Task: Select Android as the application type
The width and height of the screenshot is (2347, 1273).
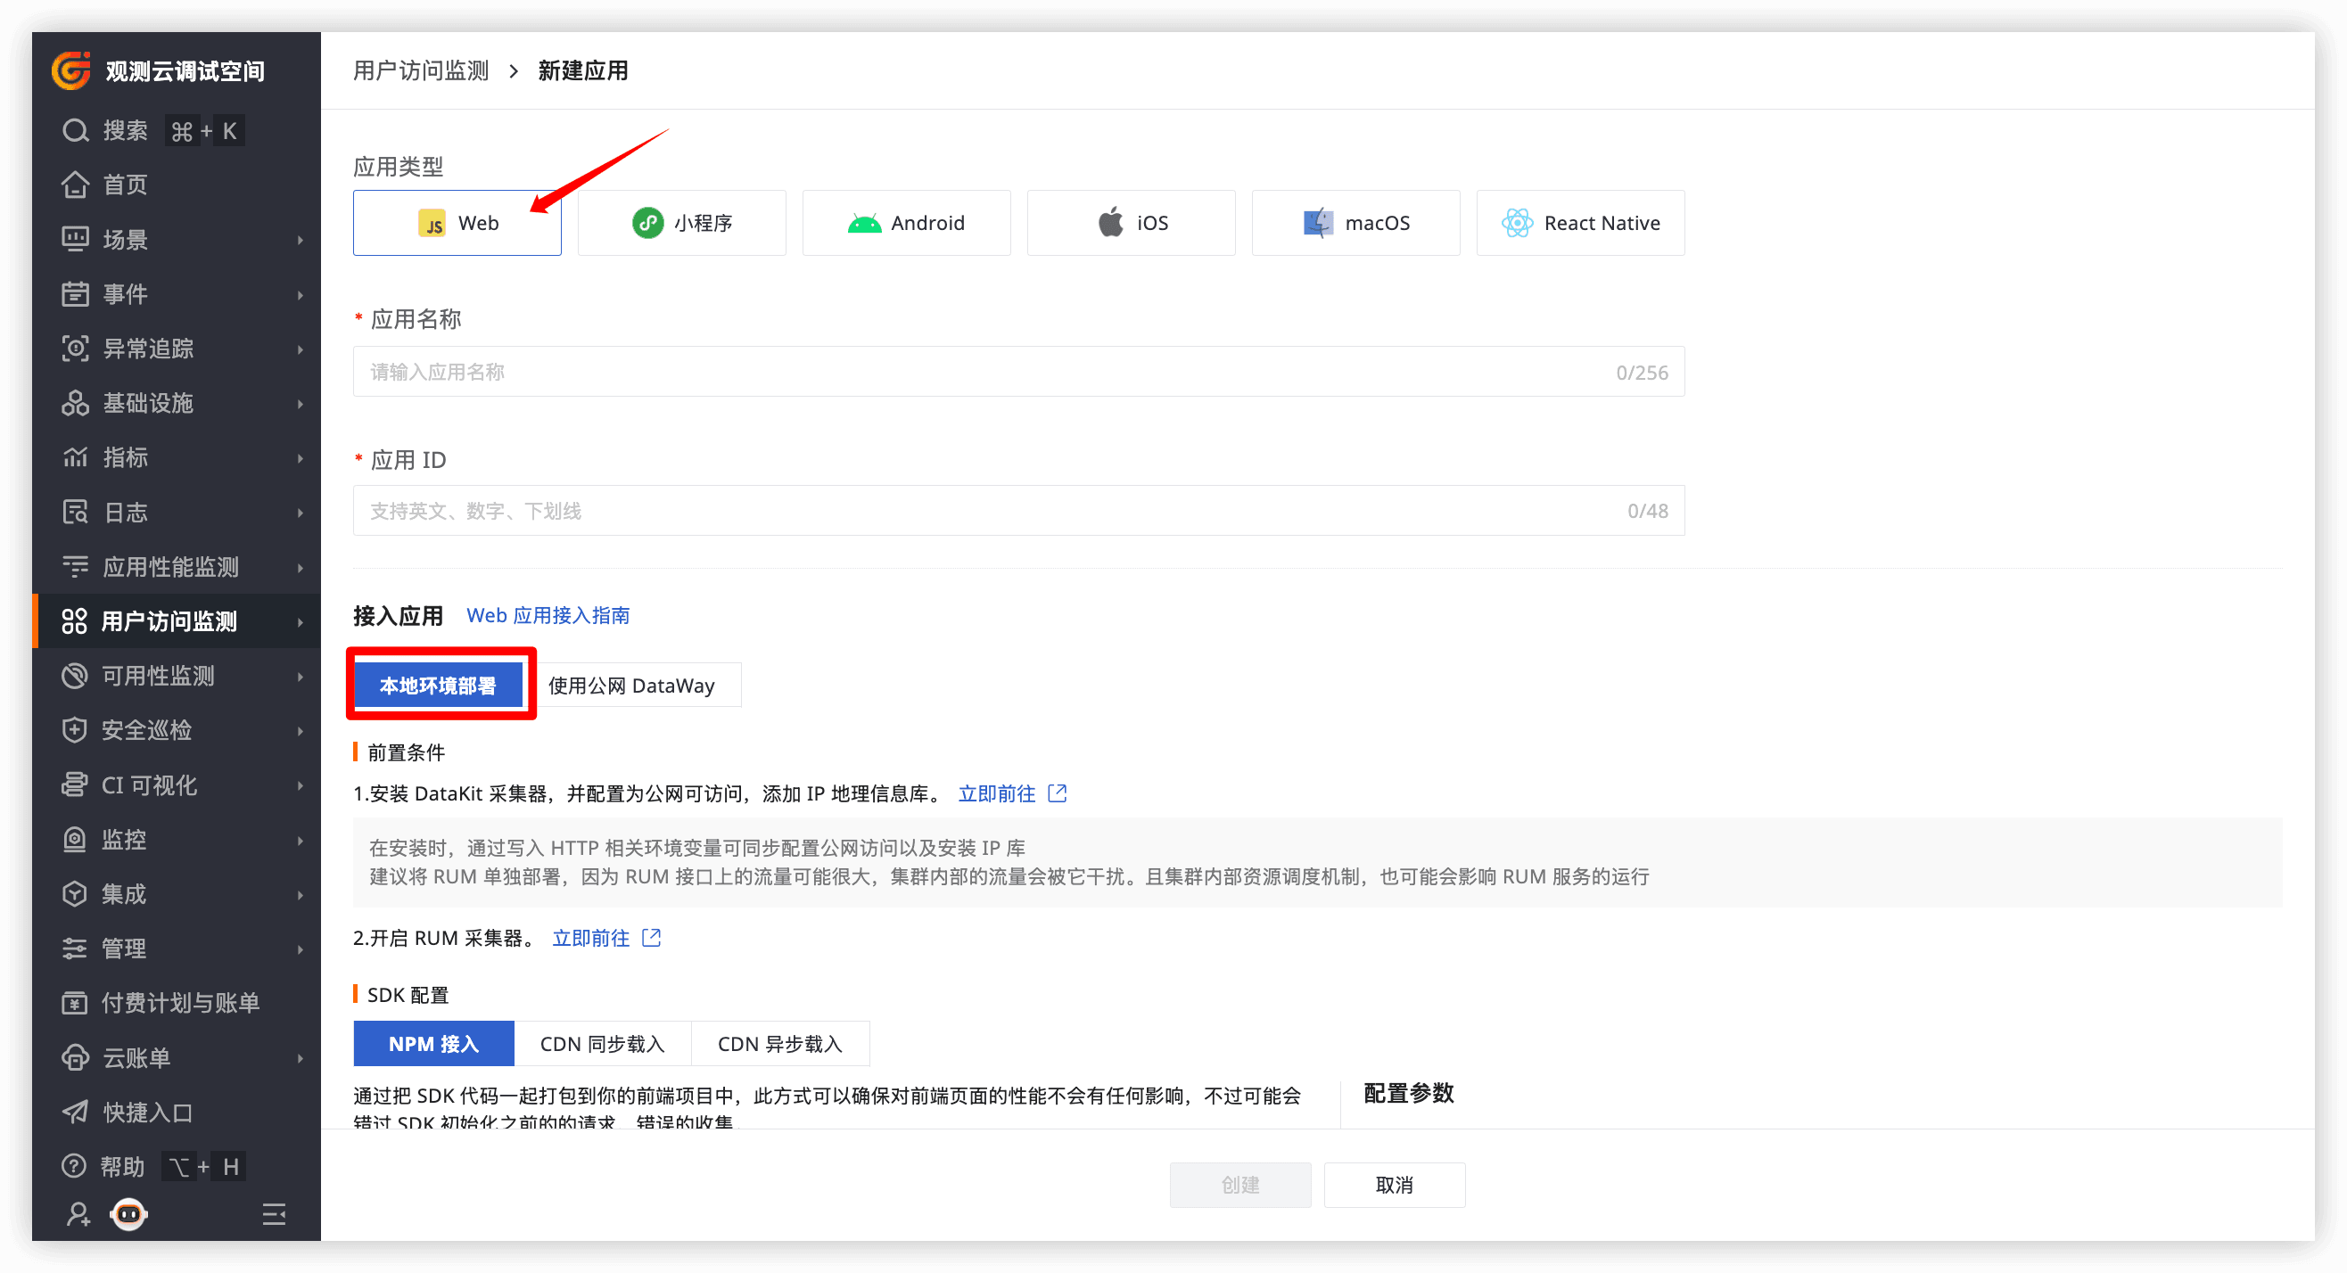Action: [x=906, y=222]
